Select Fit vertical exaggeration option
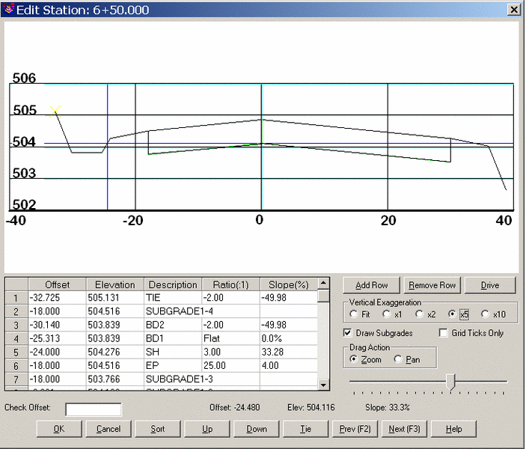This screenshot has width=526, height=449. [x=354, y=314]
